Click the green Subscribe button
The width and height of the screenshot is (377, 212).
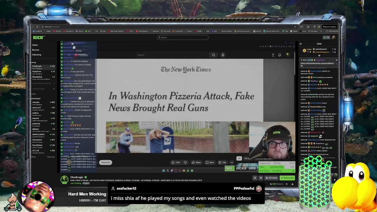click(x=287, y=178)
